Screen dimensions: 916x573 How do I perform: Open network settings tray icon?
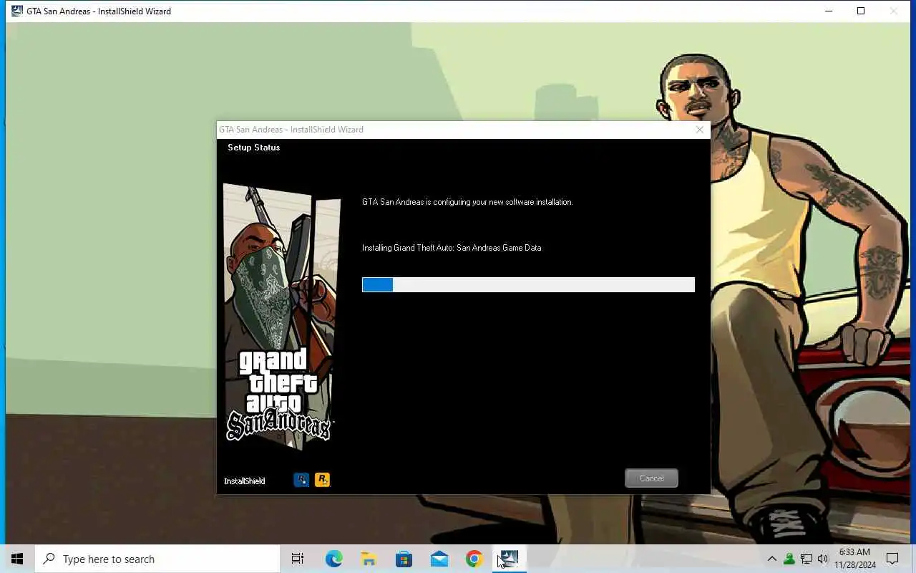(807, 559)
